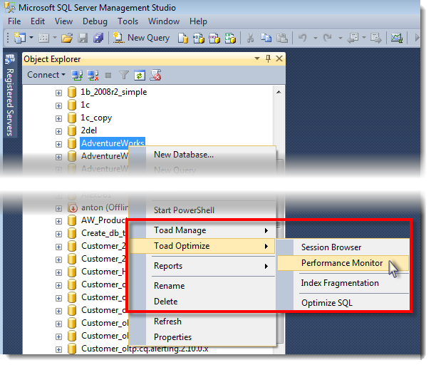Click the Activity Monitor toolbar icon
Screen dimensions: 431x365
point(397,38)
